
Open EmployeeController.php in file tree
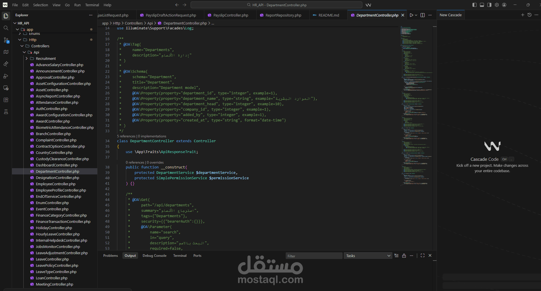56,184
